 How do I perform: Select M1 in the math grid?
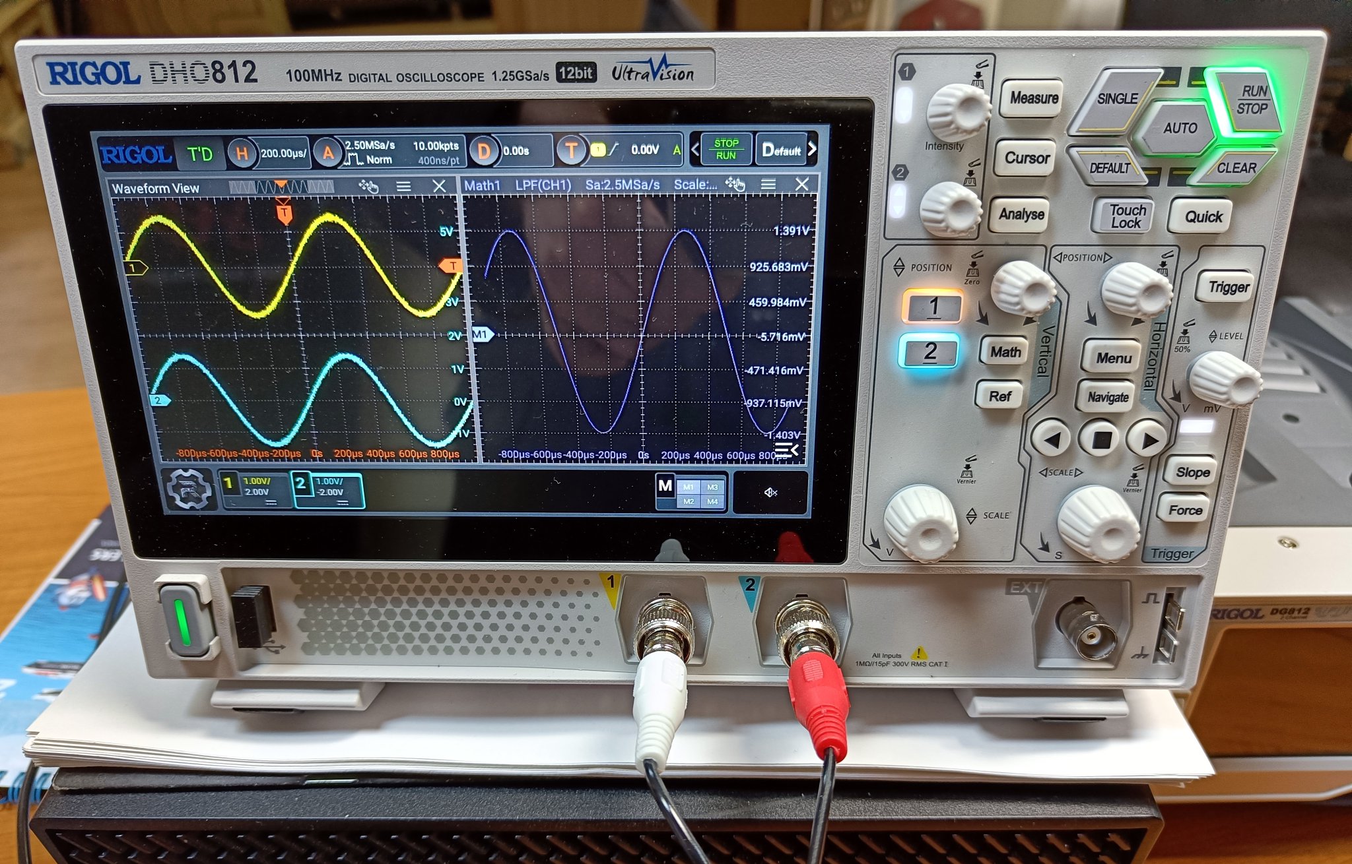click(x=689, y=487)
